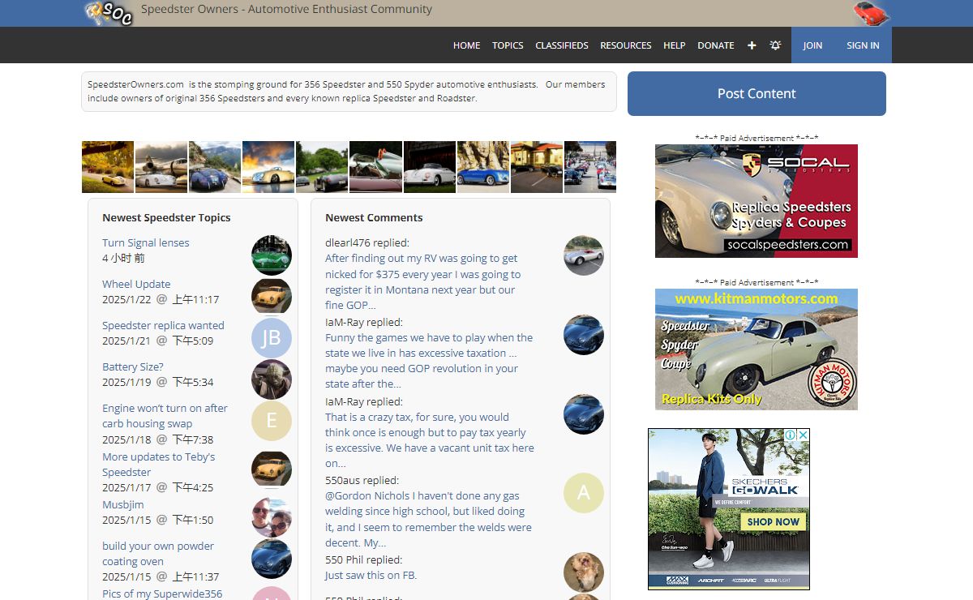Click the red car icon in the header
The width and height of the screenshot is (973, 600).
pyautogui.click(x=872, y=13)
